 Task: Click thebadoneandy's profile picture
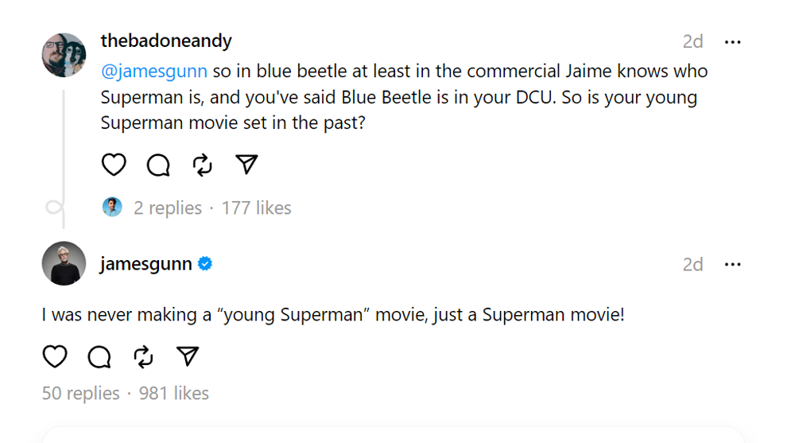[64, 55]
